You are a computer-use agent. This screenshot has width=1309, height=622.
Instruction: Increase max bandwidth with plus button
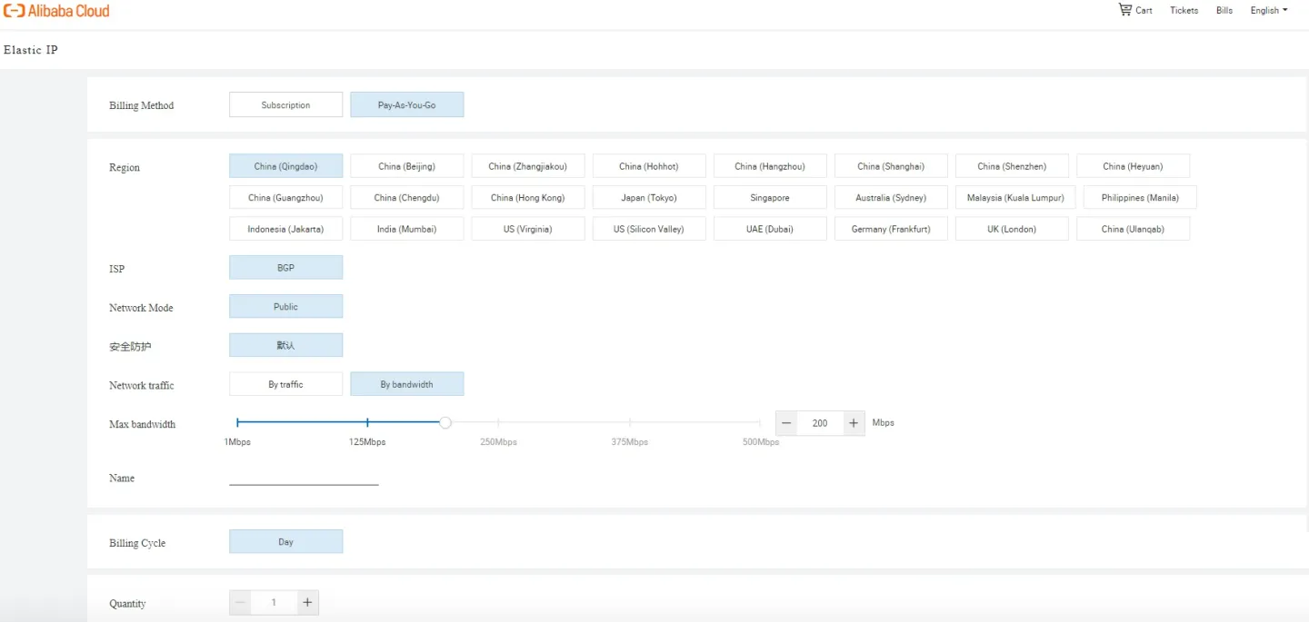click(854, 423)
